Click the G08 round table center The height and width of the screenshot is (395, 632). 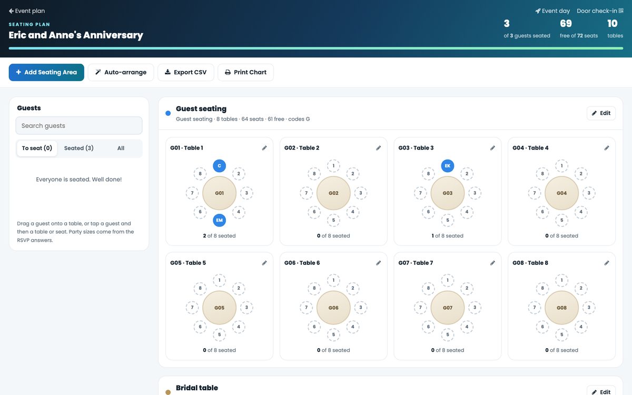[562, 308]
